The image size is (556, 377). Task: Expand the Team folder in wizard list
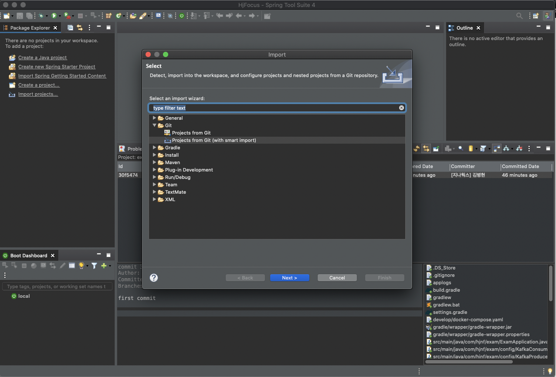[154, 185]
